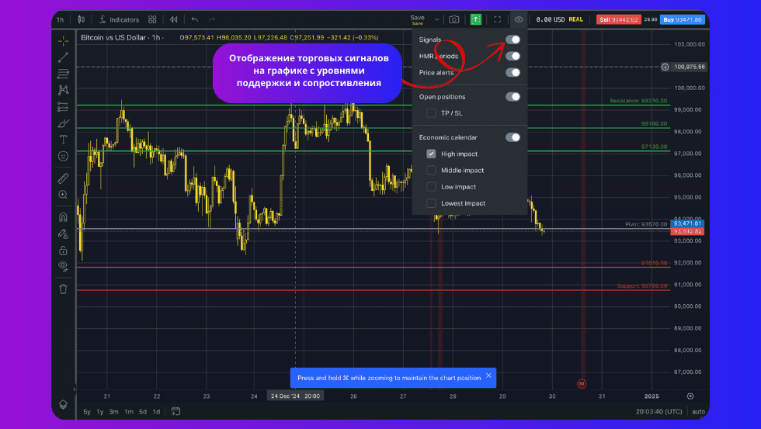This screenshot has height=429, width=761.
Task: Toggle the auto price scale
Action: 698,412
